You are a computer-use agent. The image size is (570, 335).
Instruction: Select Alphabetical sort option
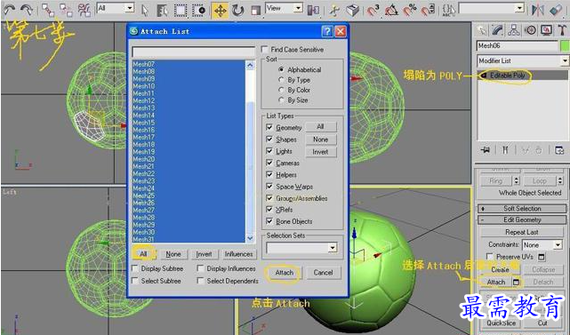coord(281,69)
